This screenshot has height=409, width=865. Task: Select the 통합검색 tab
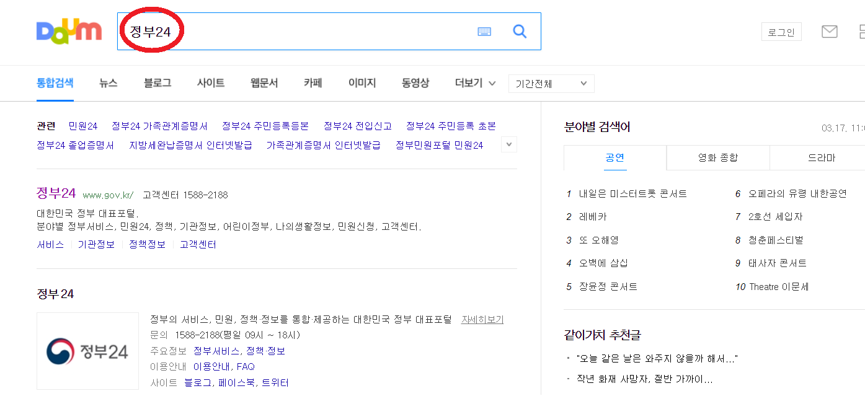point(55,82)
